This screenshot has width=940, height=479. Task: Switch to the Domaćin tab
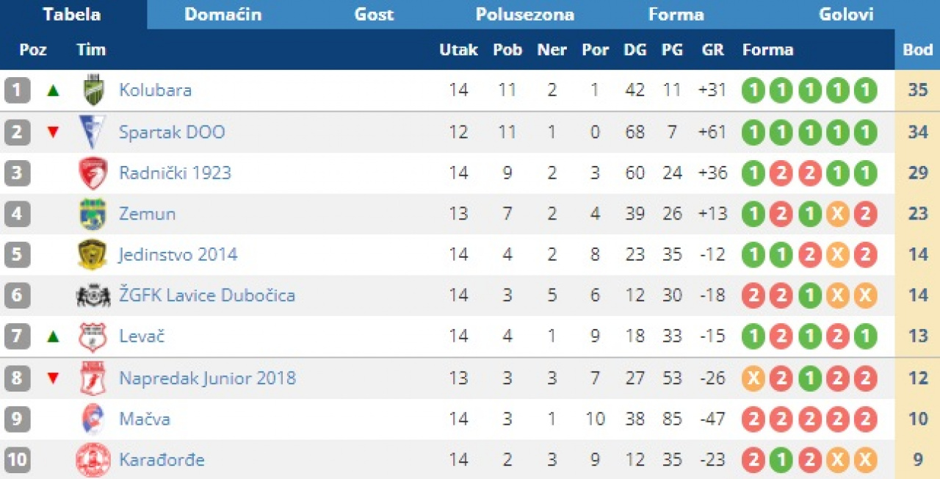(223, 15)
